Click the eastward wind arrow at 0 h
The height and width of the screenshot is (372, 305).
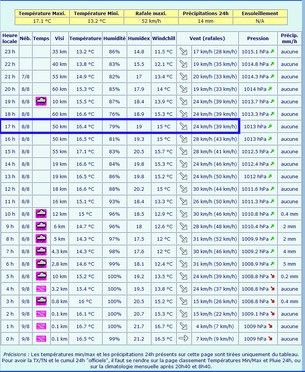tap(184, 339)
